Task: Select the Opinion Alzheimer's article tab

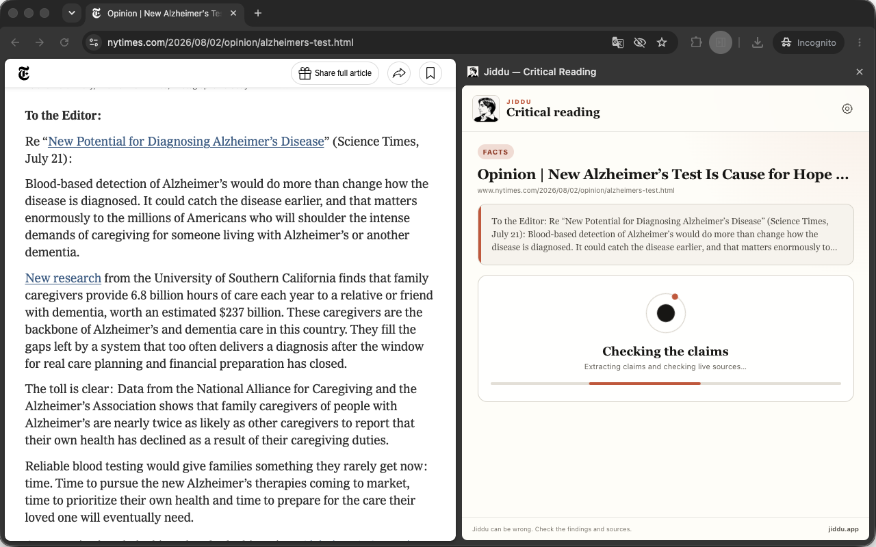Action: pyautogui.click(x=165, y=13)
